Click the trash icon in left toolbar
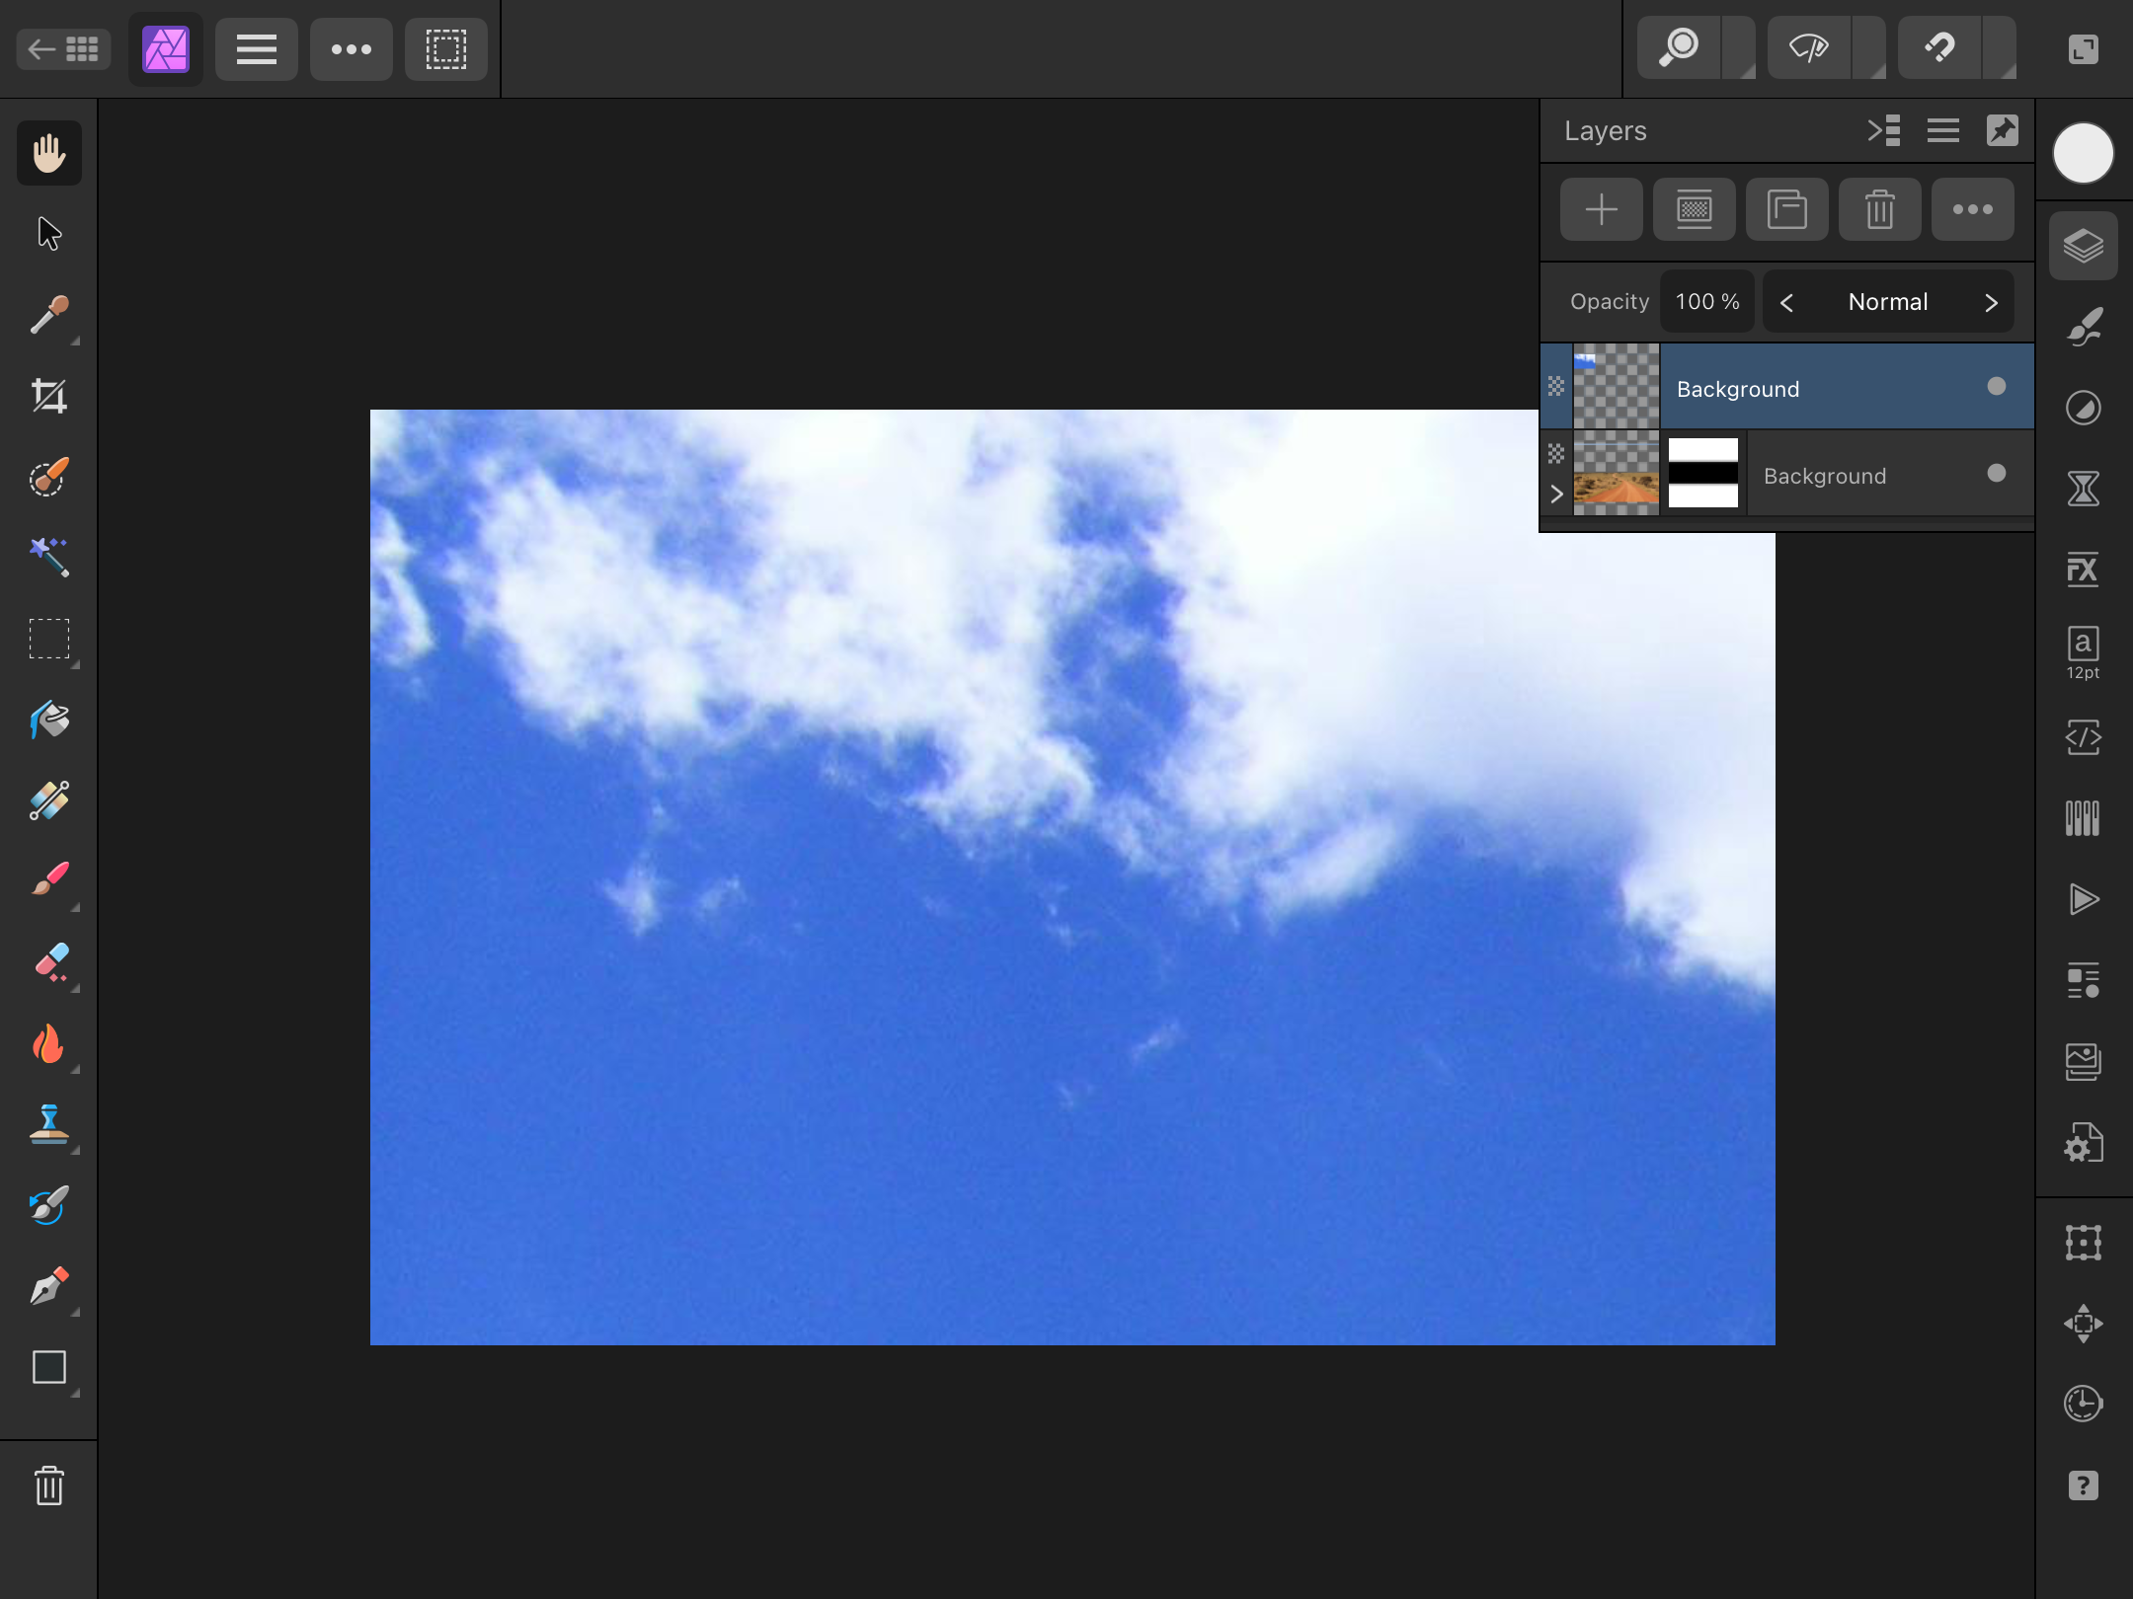This screenshot has width=2133, height=1599. pos(49,1485)
